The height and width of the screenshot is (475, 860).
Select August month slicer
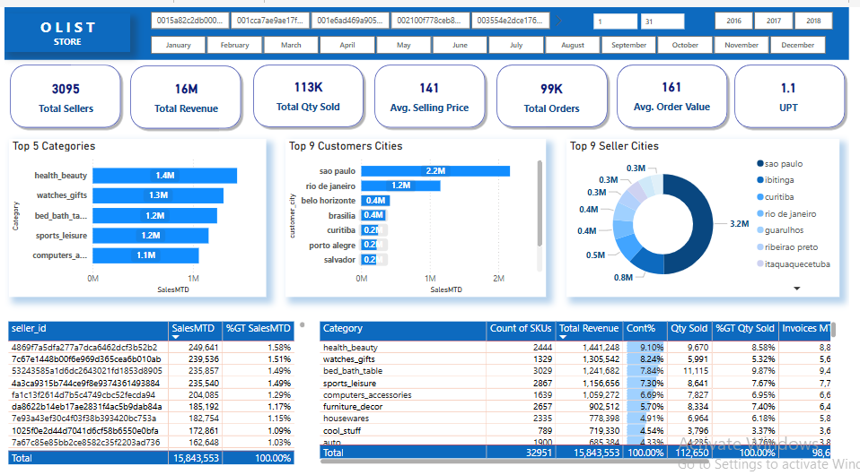pyautogui.click(x=573, y=45)
